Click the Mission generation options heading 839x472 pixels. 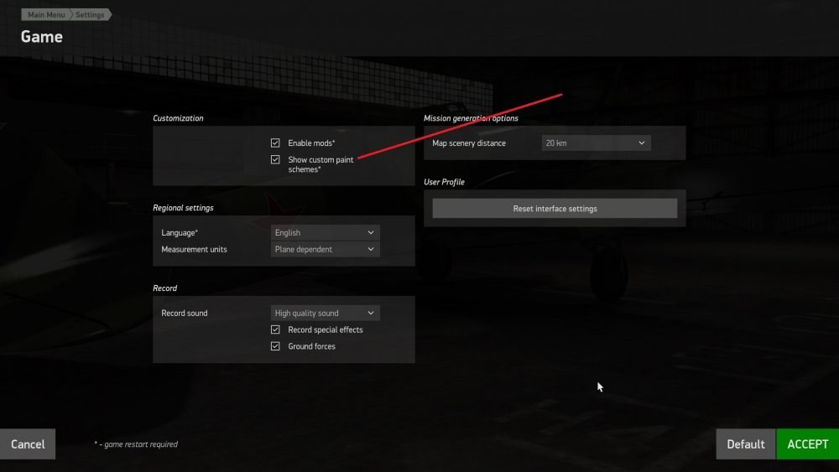[471, 118]
